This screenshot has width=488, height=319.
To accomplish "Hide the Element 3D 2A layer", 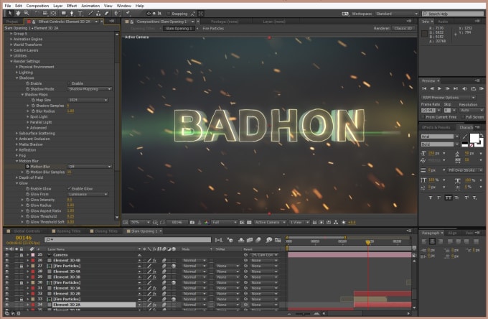I will pyautogui.click(x=7, y=305).
